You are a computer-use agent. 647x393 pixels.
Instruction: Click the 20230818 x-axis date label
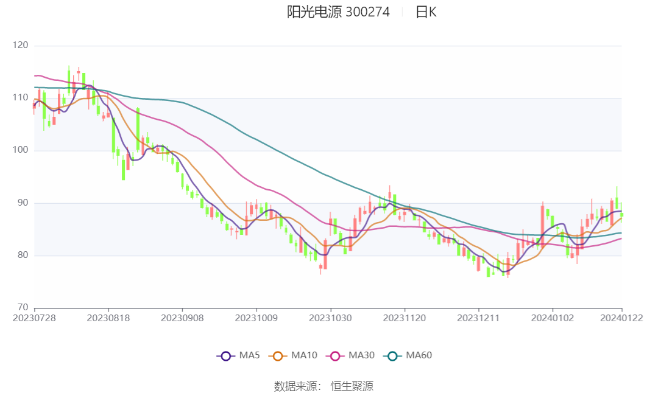point(108,318)
